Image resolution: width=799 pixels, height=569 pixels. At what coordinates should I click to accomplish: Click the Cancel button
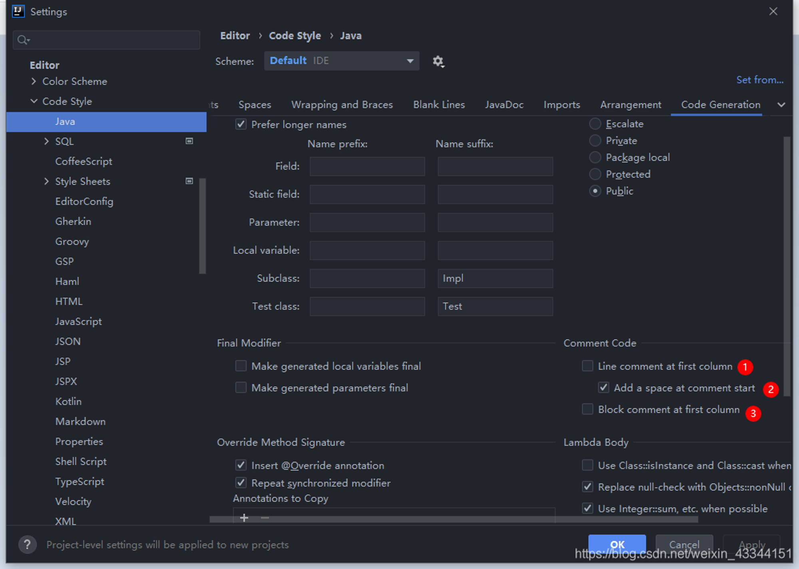click(x=684, y=545)
